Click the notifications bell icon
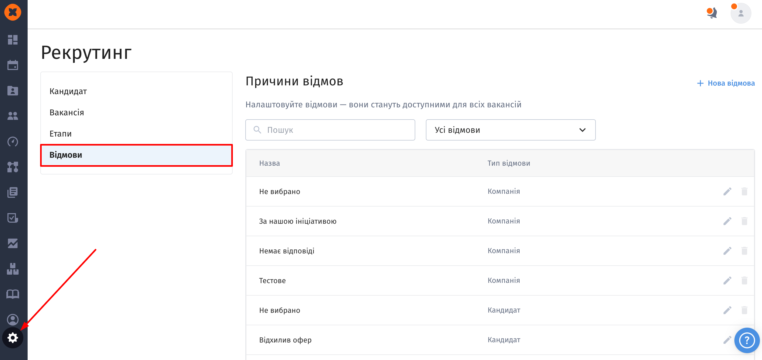Screen dimensions: 762x360 (712, 13)
